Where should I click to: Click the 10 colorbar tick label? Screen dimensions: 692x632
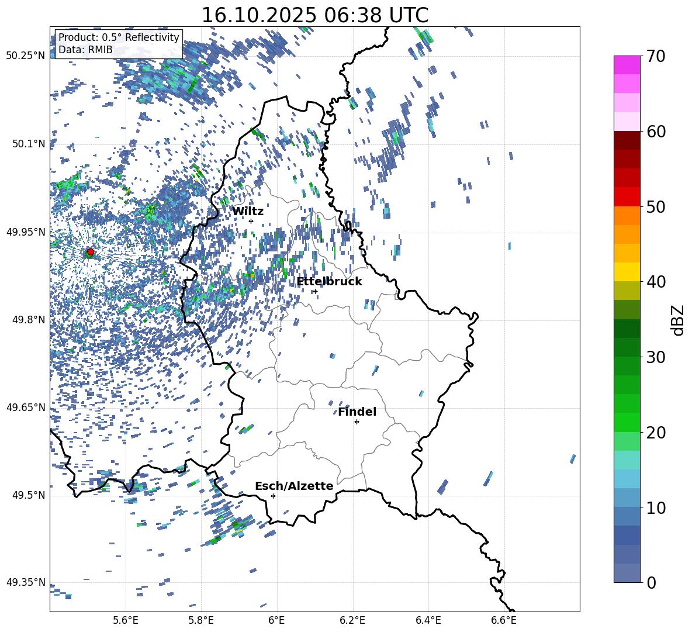point(656,507)
